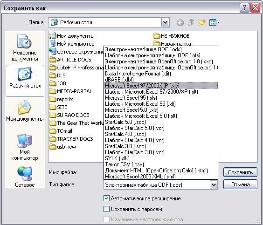Screen dimensions: 263x225
Task: Click the Тип файла combo box field
Action: click(161, 185)
